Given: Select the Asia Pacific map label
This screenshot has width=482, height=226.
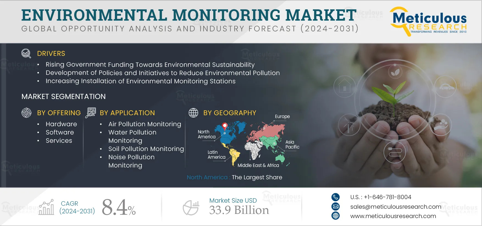Looking at the screenshot, I should pyautogui.click(x=292, y=144).
